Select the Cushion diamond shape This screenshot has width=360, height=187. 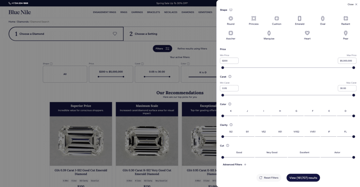pyautogui.click(x=276, y=20)
